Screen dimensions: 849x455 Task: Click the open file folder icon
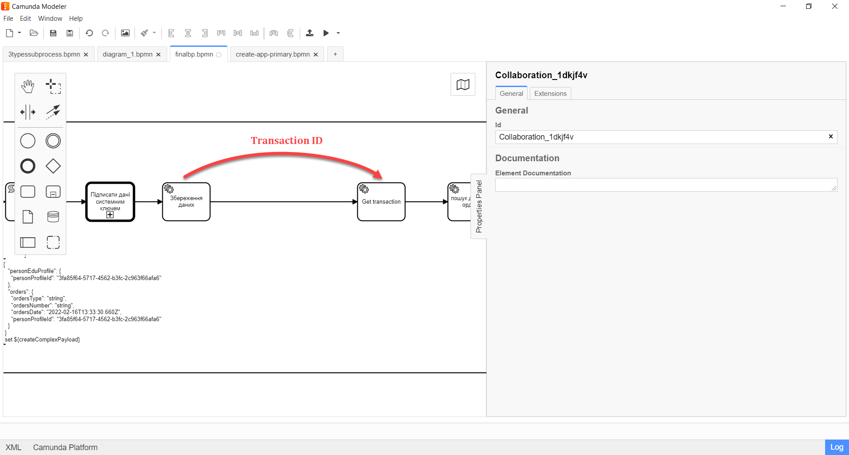(x=34, y=33)
